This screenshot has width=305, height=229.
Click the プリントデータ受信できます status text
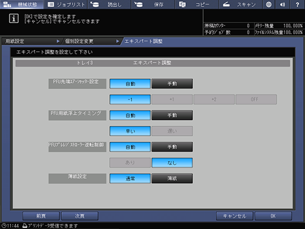53,225
